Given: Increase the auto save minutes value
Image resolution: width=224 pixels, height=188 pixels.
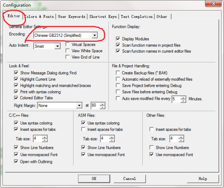Looking at the screenshot, I should pos(183,98).
